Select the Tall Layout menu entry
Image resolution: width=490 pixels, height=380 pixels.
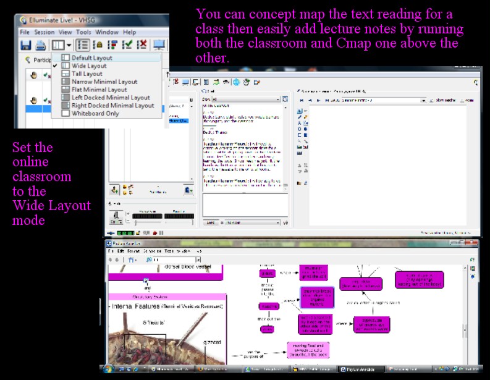(x=87, y=74)
